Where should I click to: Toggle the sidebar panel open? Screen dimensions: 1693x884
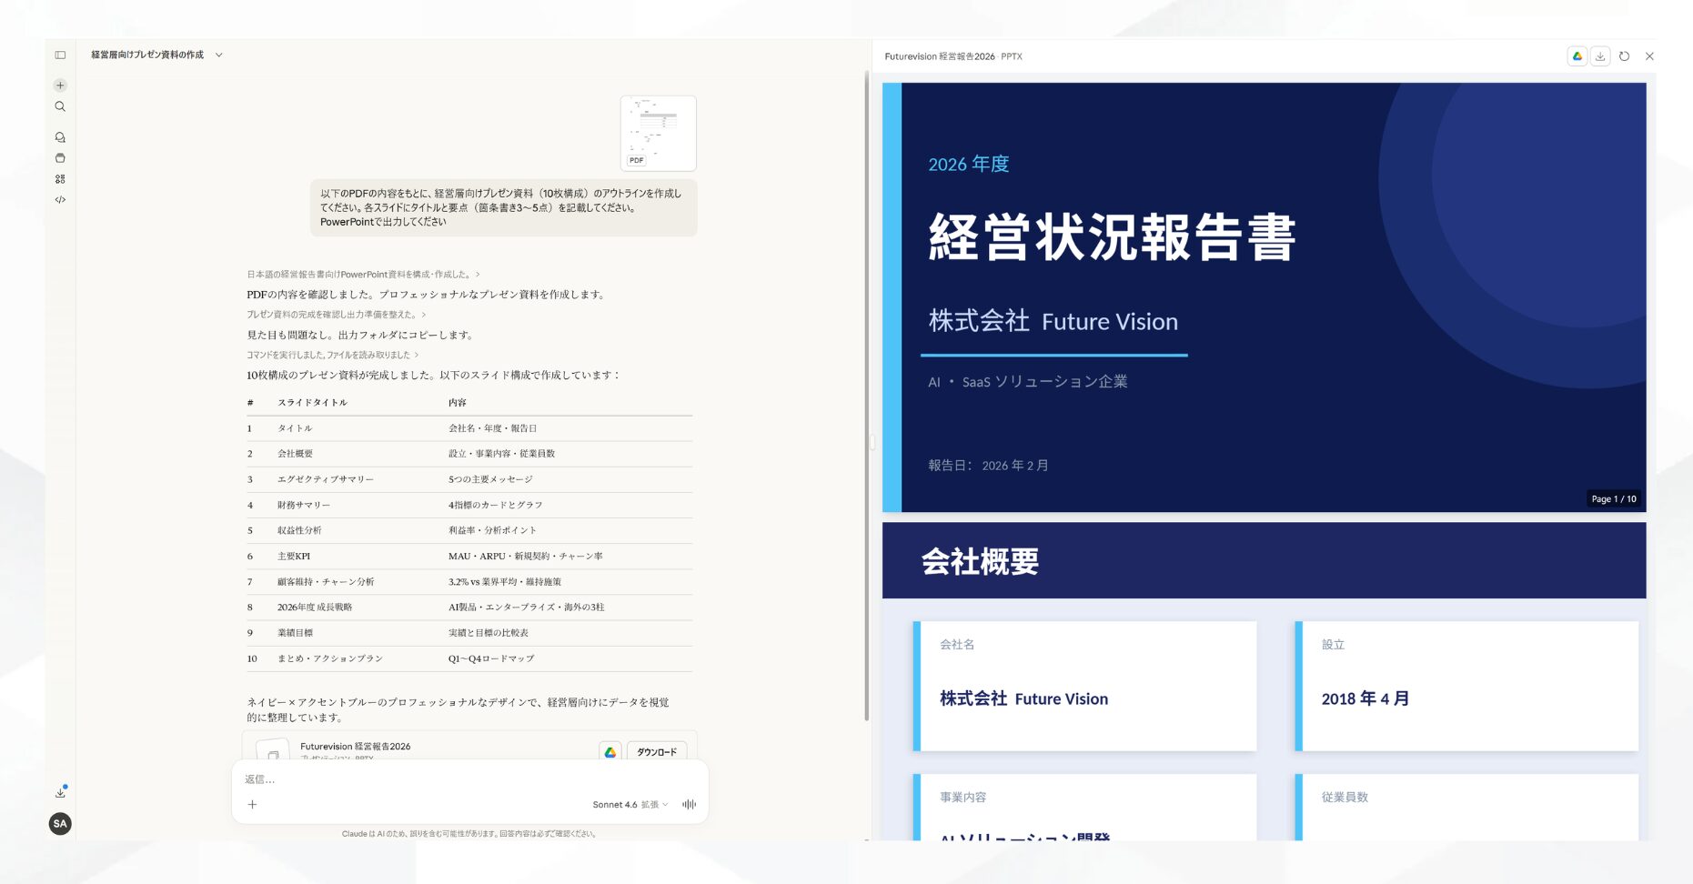coord(60,55)
